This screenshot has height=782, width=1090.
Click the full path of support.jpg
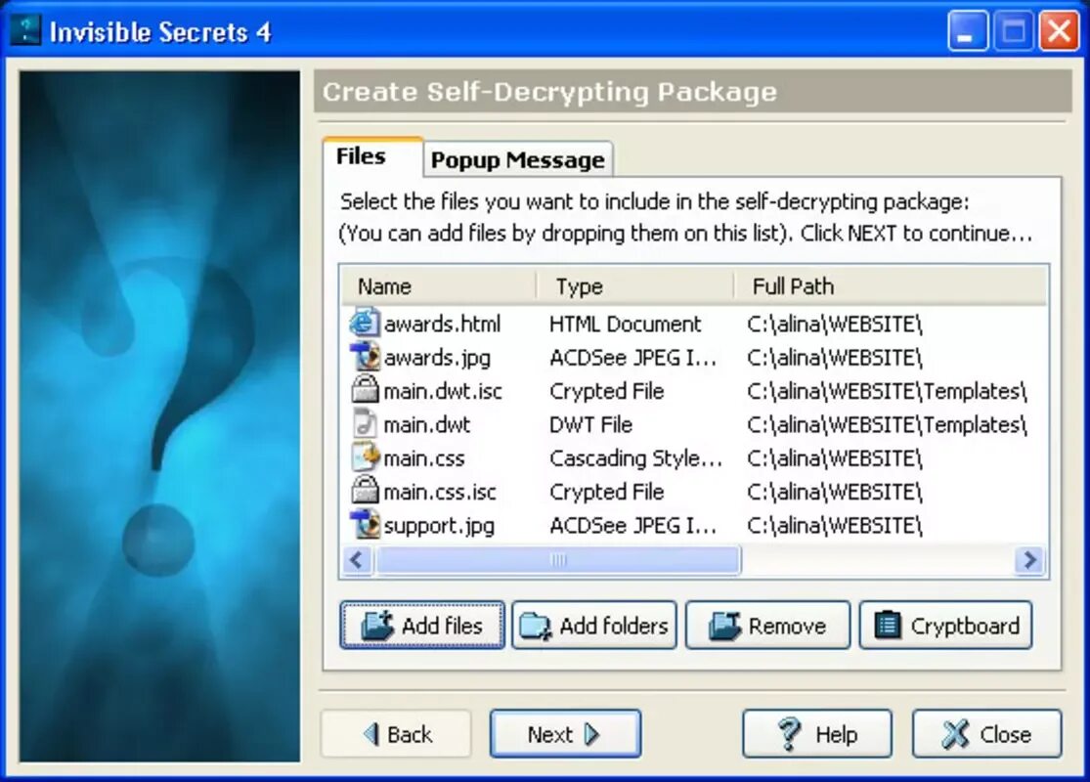click(x=835, y=525)
